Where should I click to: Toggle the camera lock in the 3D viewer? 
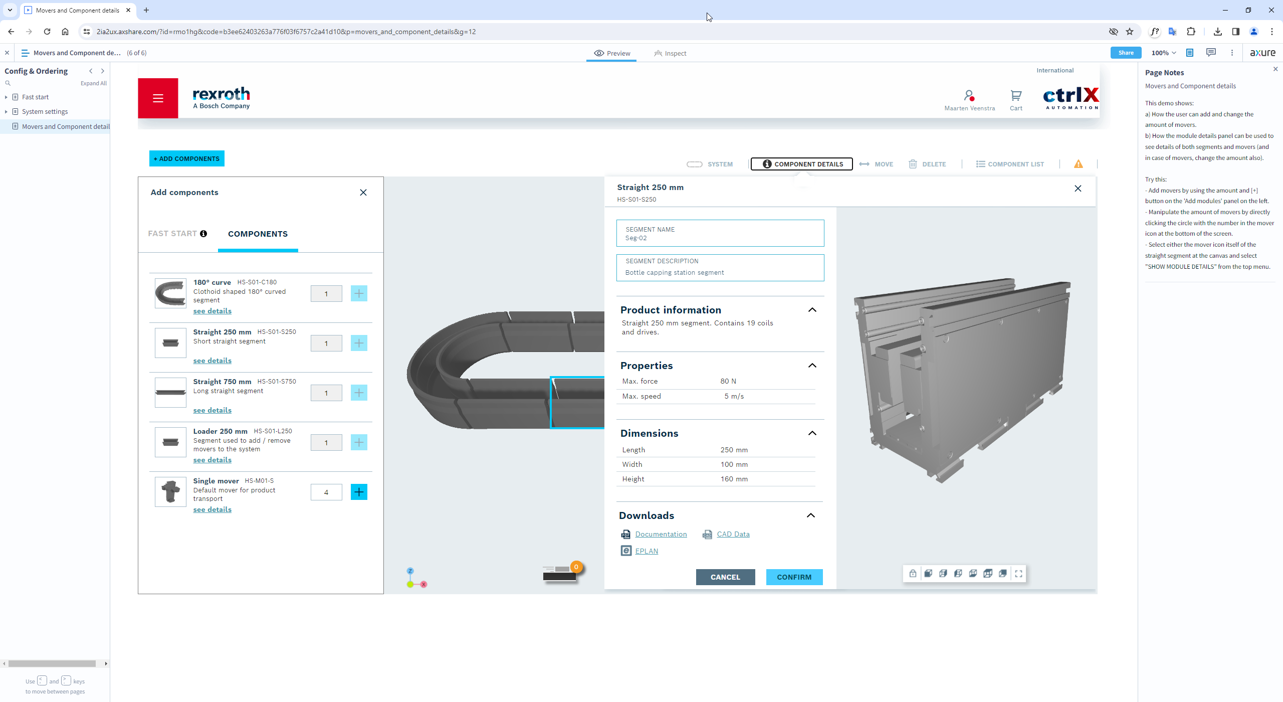[912, 574]
